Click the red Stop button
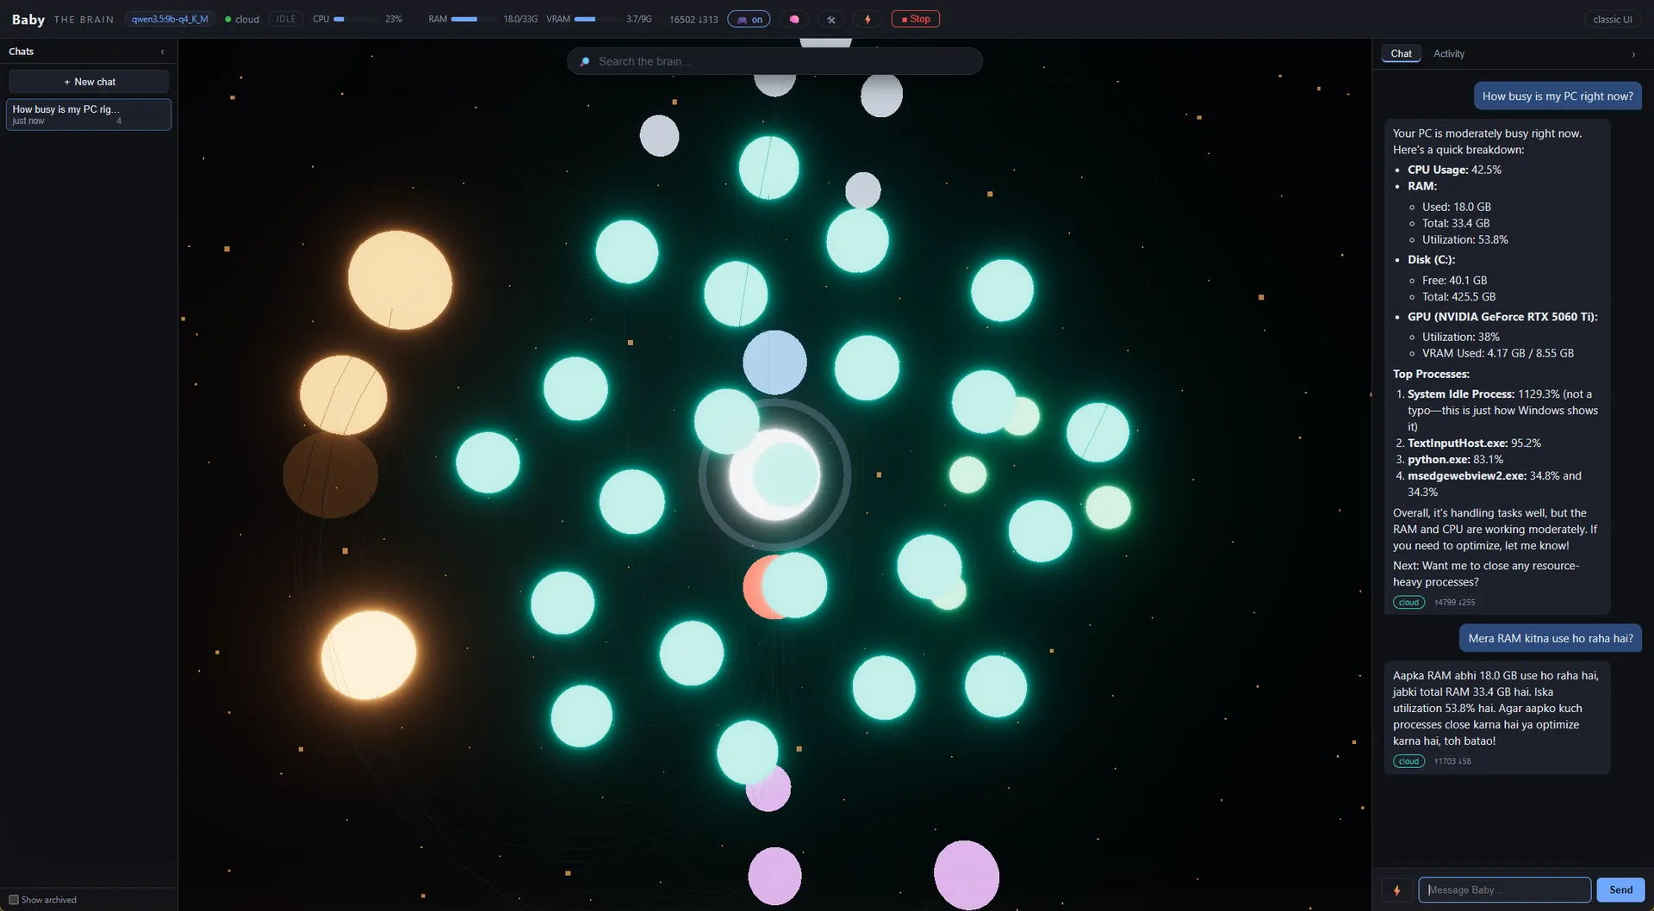This screenshot has height=911, width=1654. [915, 19]
